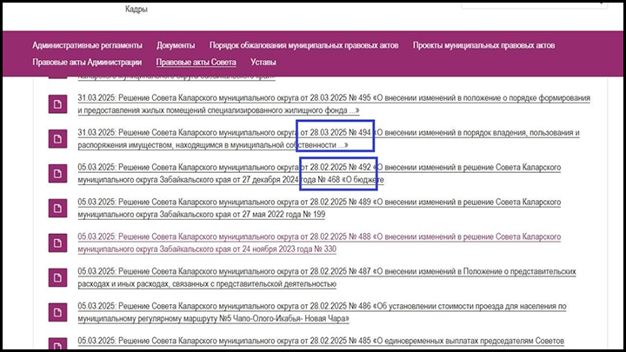Image resolution: width=626 pixels, height=352 pixels.
Task: Open the Документы menu item
Action: [x=176, y=45]
